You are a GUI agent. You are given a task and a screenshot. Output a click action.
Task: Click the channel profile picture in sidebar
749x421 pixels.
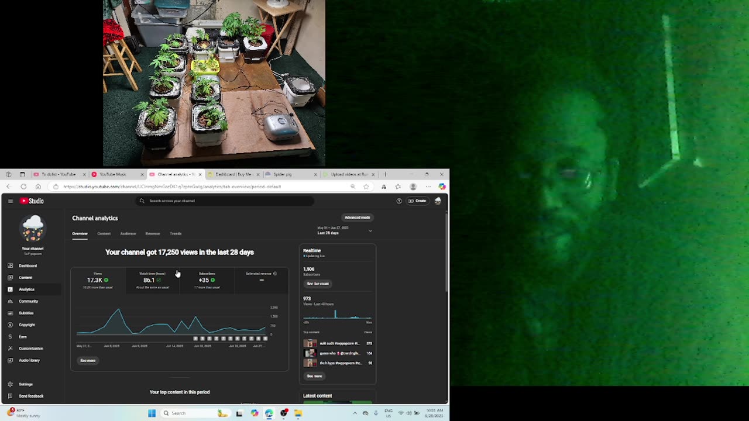(x=33, y=229)
